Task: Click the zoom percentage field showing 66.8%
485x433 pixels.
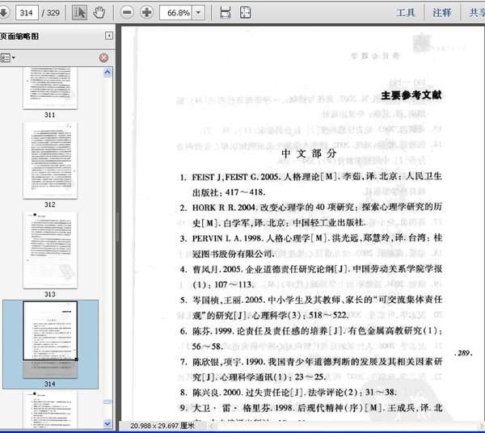Action: click(175, 12)
